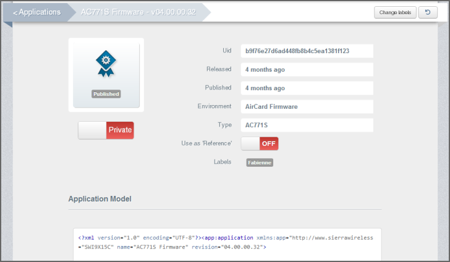Toggle the Private visibility switch
The width and height of the screenshot is (450, 262).
[106, 130]
